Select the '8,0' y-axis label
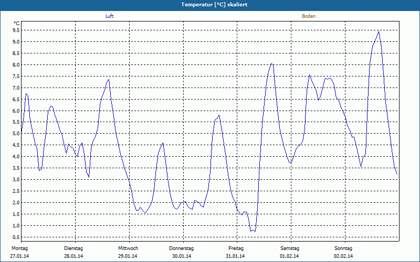Viewport: 420px width, 262px height. (x=16, y=64)
